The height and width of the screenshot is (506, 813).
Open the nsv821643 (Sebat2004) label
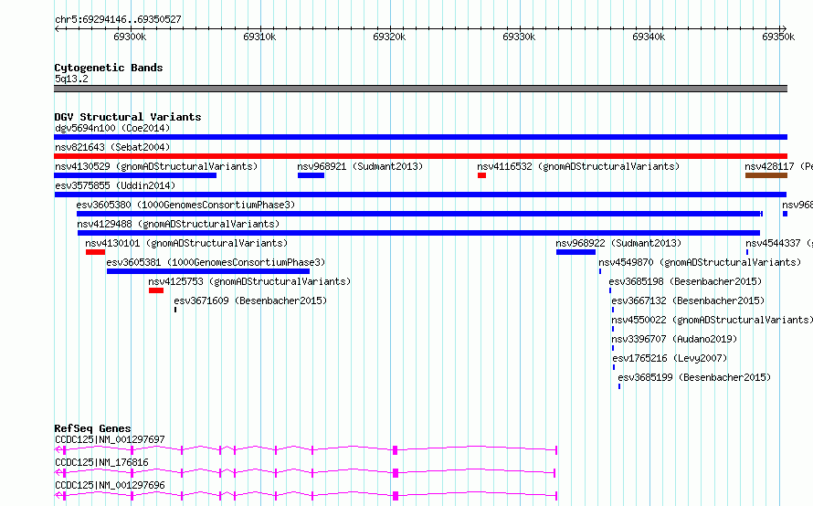pyautogui.click(x=112, y=147)
